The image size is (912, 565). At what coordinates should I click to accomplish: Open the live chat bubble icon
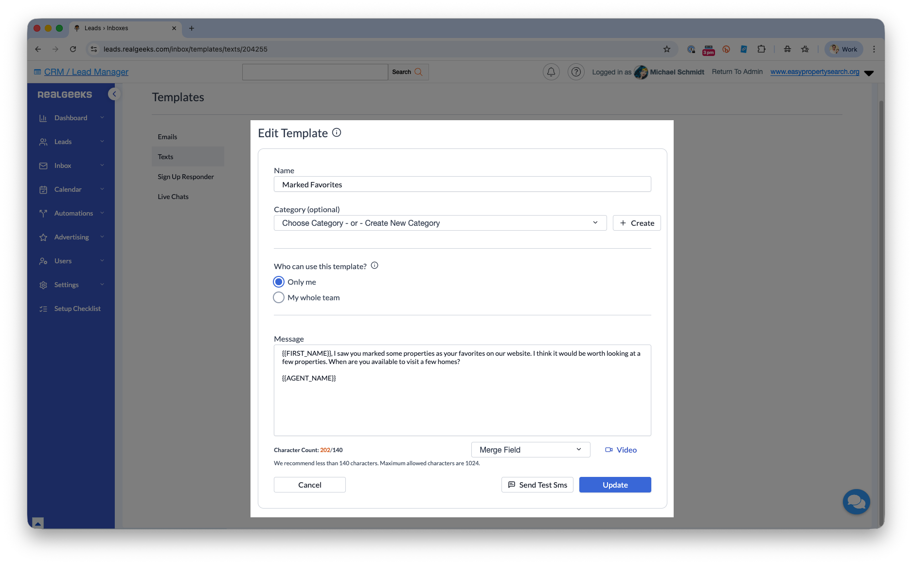click(856, 502)
